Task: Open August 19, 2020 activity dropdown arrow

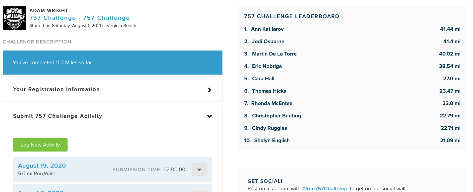Action: pyautogui.click(x=199, y=170)
